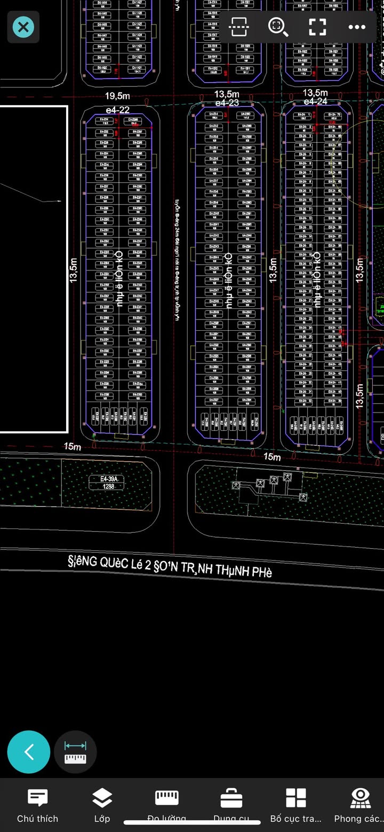
Task: Tap the 13,5m label above e4-24
Action: [x=315, y=93]
